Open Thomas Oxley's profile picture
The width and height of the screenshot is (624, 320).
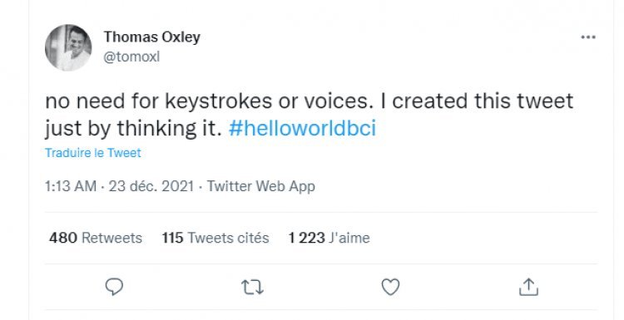point(68,47)
